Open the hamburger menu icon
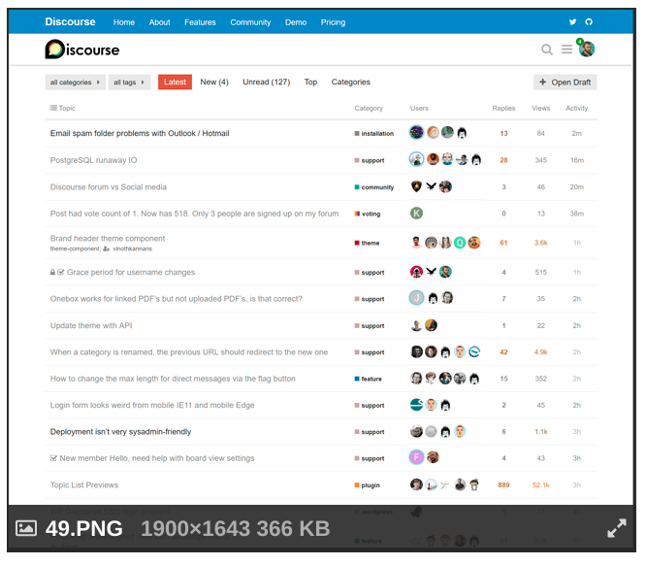This screenshot has height=565, width=646. coord(566,50)
